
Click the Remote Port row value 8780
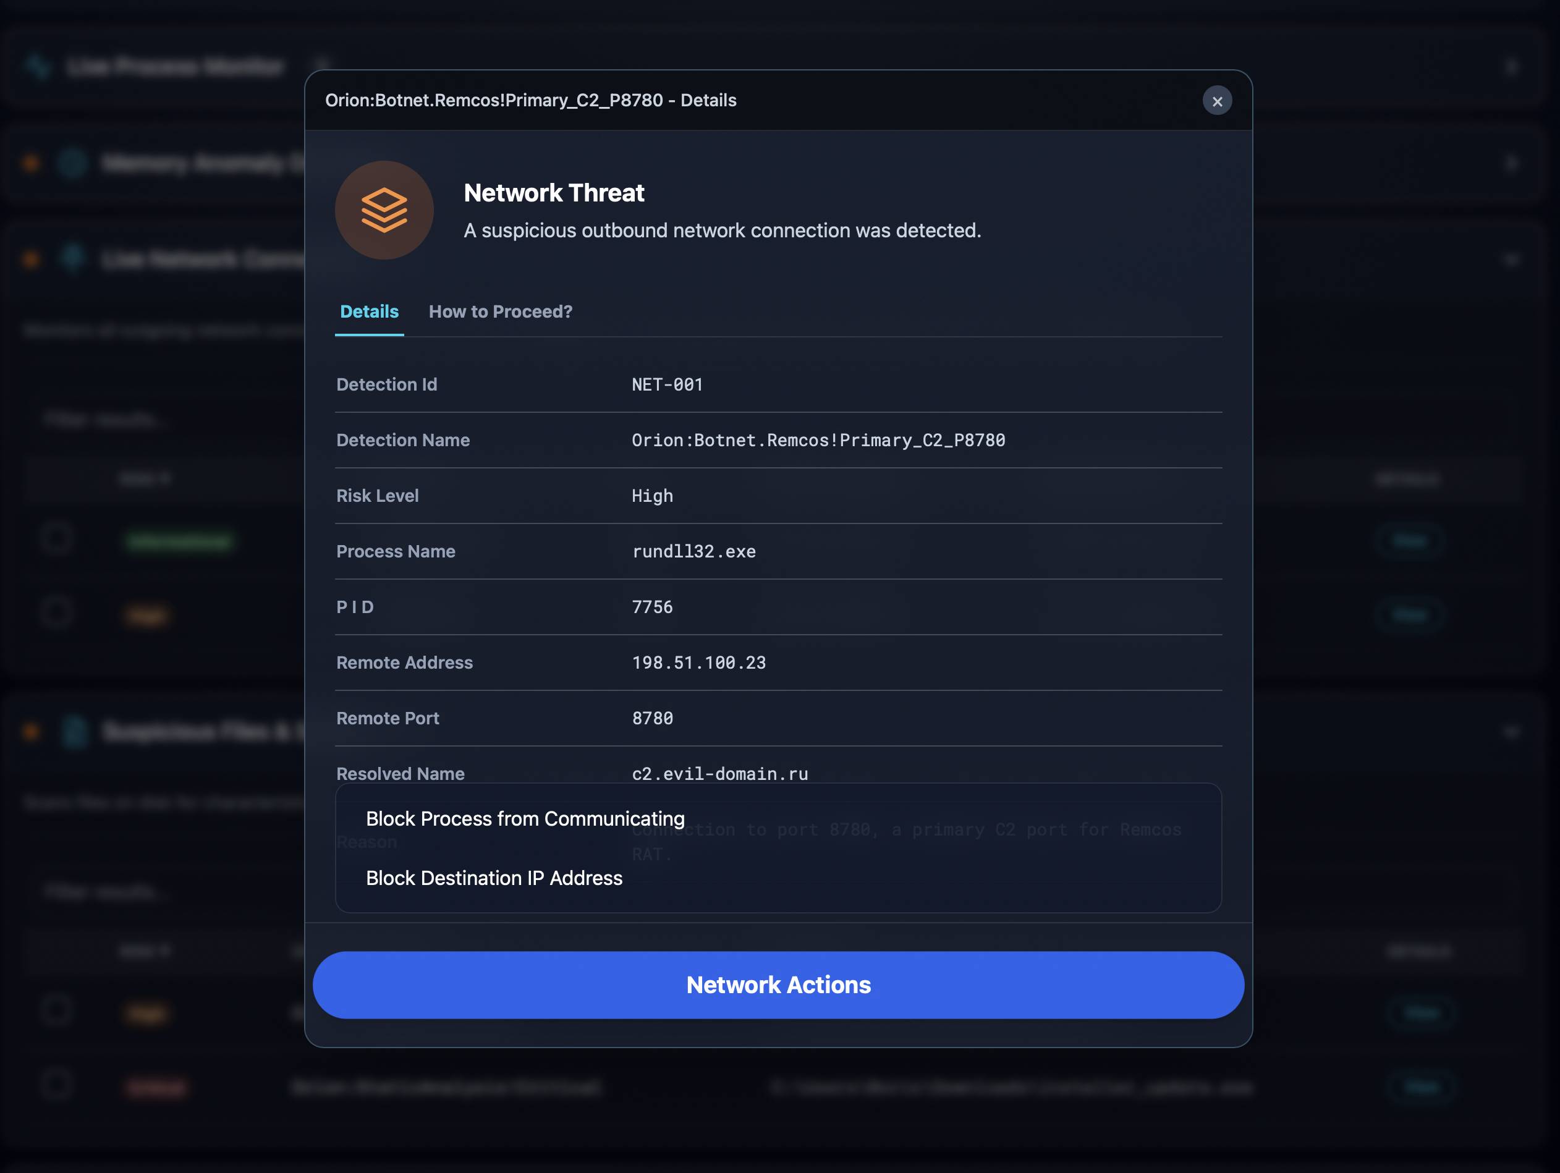pyautogui.click(x=652, y=718)
